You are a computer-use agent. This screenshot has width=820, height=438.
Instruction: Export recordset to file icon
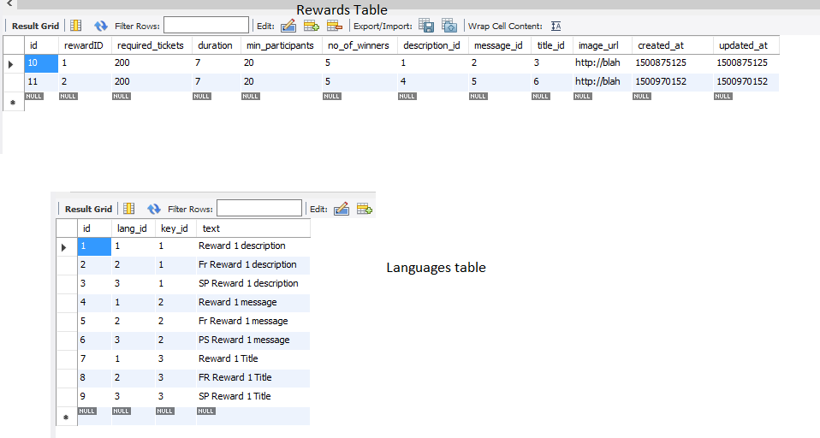point(426,26)
